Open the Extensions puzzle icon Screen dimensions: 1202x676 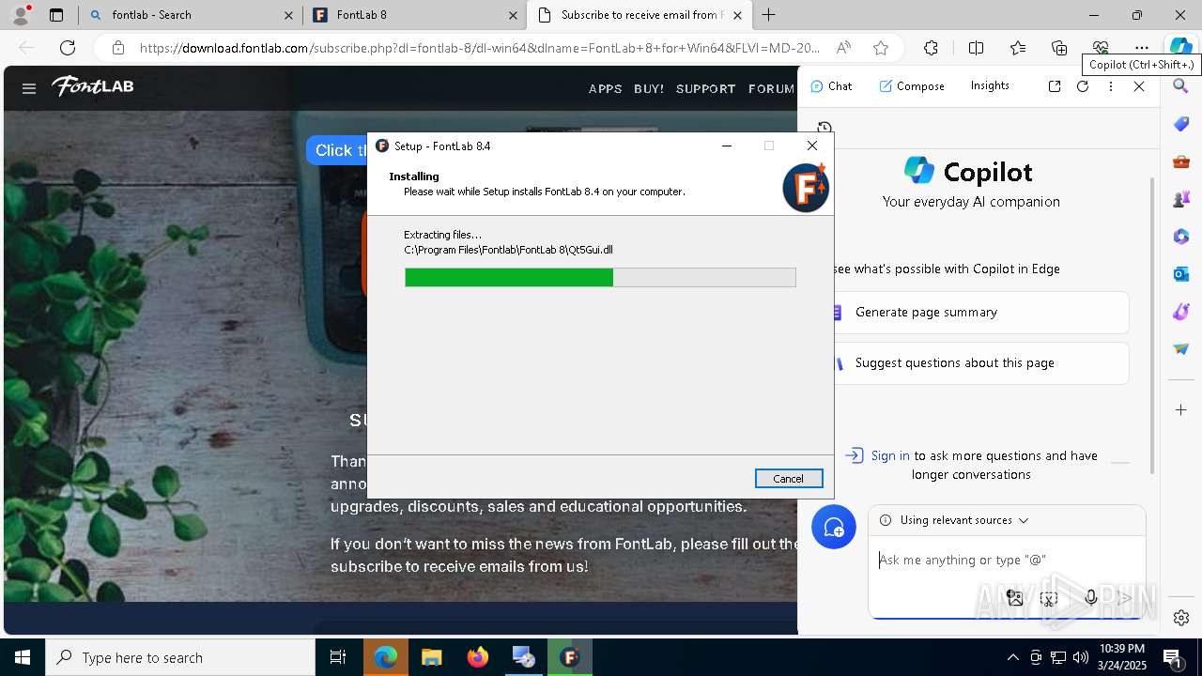coord(931,48)
